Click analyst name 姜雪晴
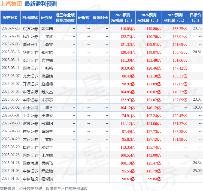 point(47,29)
